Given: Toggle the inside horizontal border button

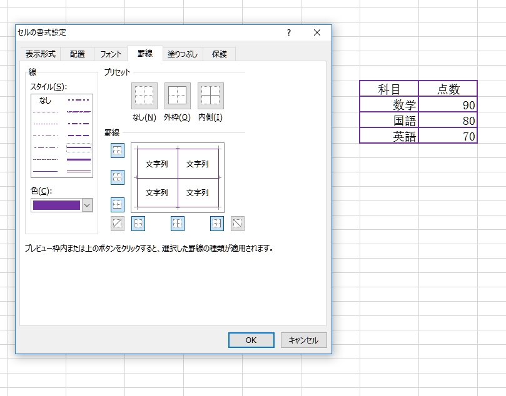Looking at the screenshot, I should (x=118, y=177).
